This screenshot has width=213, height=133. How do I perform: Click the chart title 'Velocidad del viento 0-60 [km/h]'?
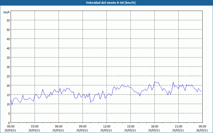[x=110, y=3]
